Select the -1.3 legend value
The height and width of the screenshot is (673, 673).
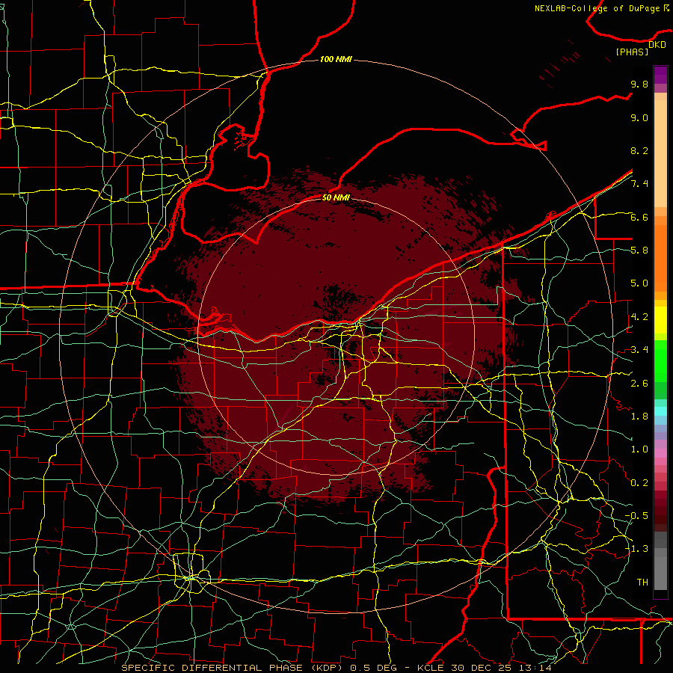(636, 549)
